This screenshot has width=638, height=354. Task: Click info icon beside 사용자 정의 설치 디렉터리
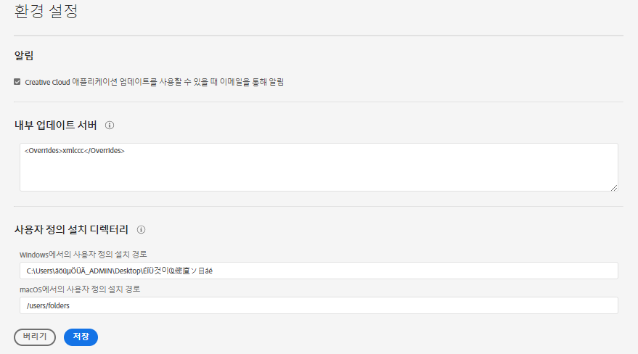pos(142,229)
